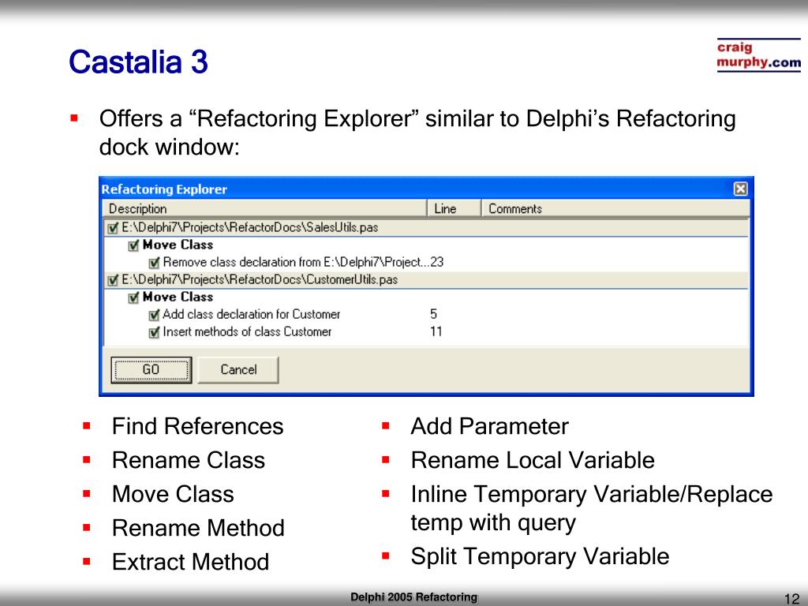The width and height of the screenshot is (808, 606).
Task: Click the 'Rename Method' bullet text
Action: point(198,529)
